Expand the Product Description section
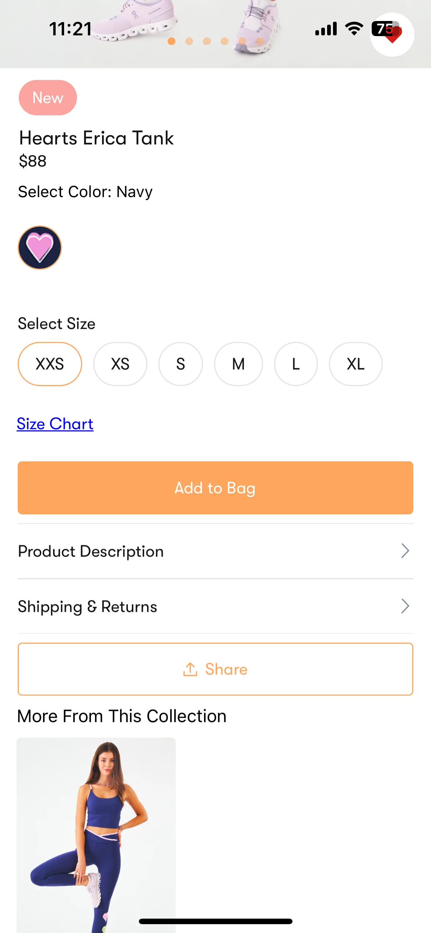 click(215, 551)
